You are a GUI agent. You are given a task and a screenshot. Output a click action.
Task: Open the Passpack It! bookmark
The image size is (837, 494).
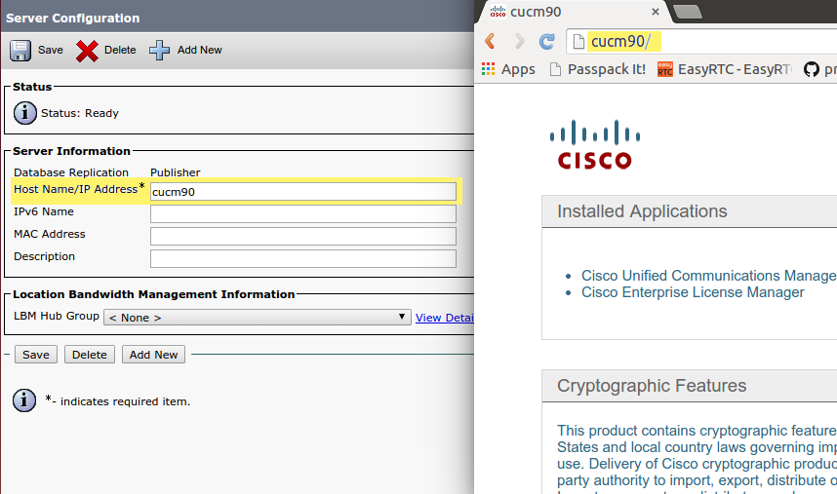click(598, 69)
